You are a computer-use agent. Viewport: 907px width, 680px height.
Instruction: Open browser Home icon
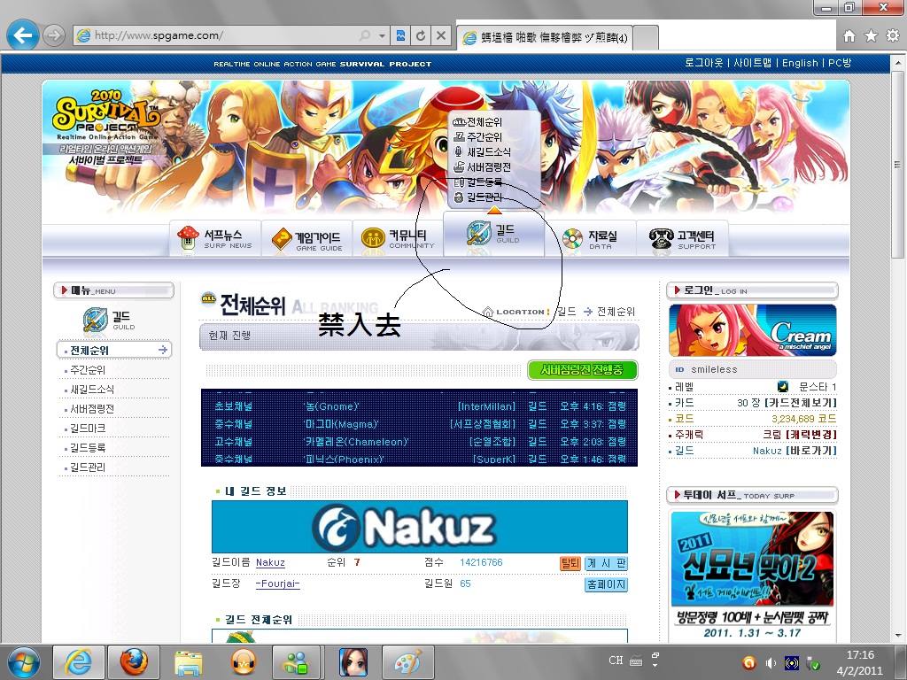(849, 35)
